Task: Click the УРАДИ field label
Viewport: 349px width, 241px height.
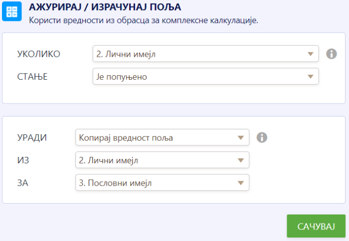Action: pyautogui.click(x=32, y=137)
